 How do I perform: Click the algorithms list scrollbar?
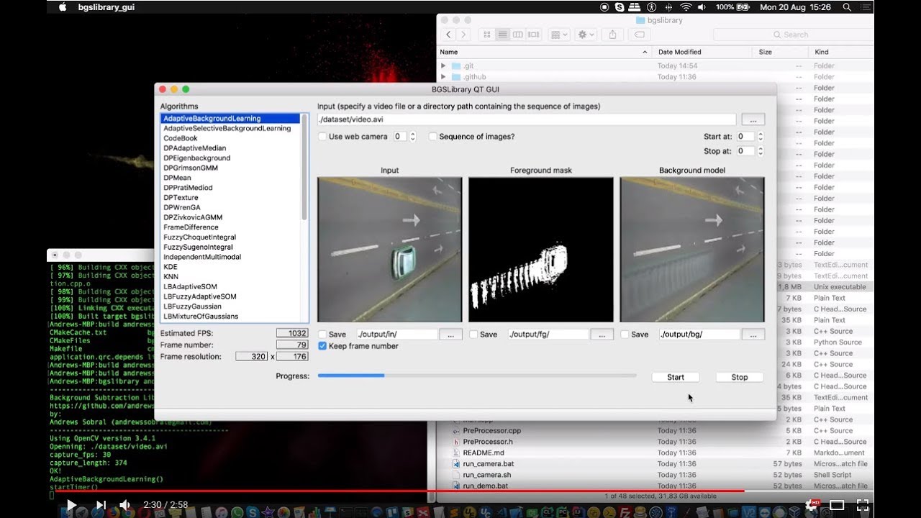pyautogui.click(x=304, y=167)
